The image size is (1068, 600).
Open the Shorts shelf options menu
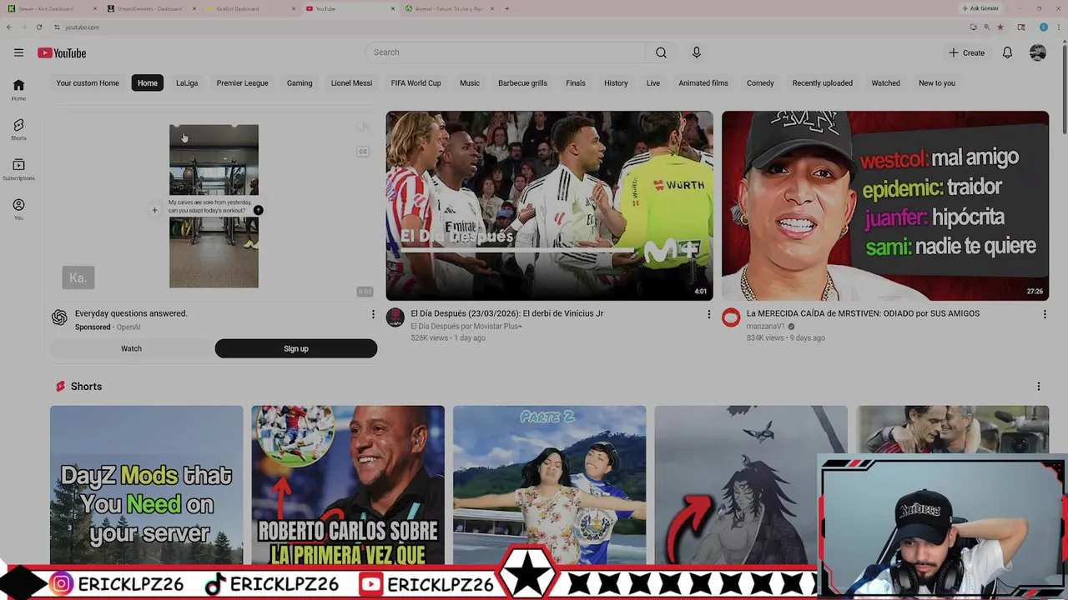(x=1039, y=387)
